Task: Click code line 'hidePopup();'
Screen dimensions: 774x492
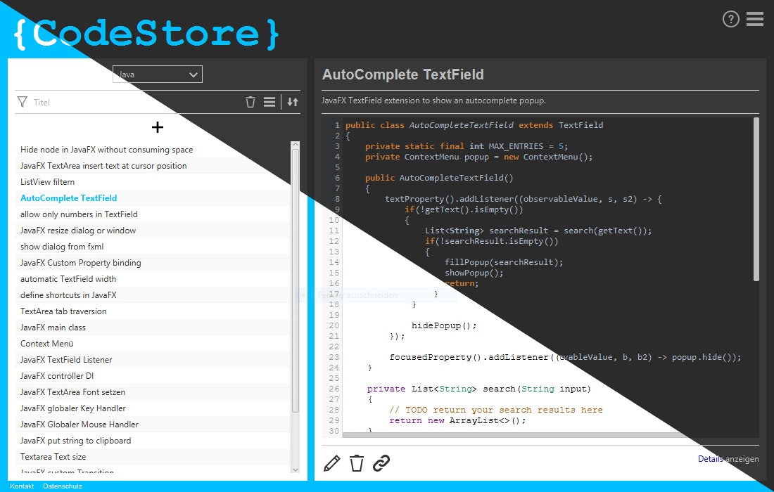Action: (444, 326)
